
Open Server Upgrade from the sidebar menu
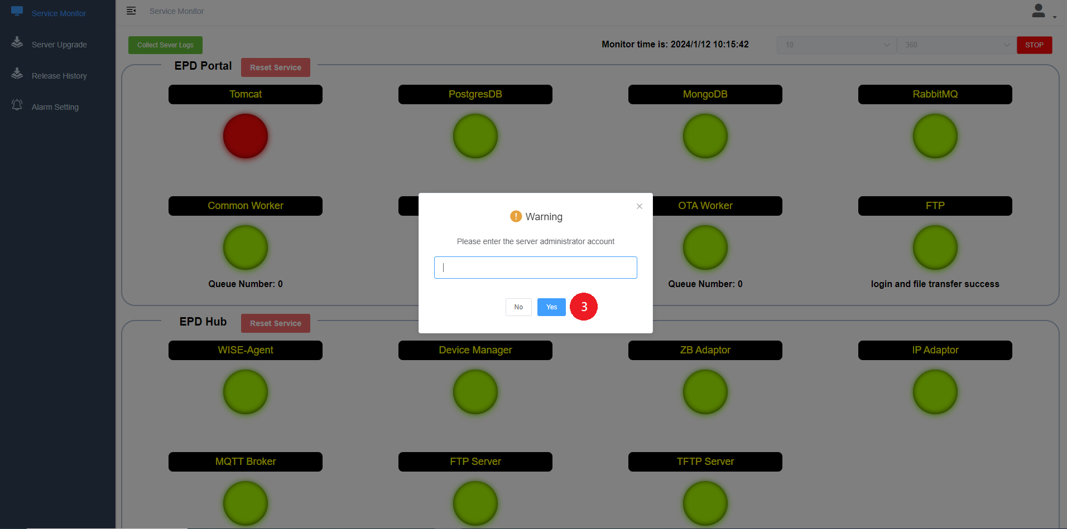59,45
